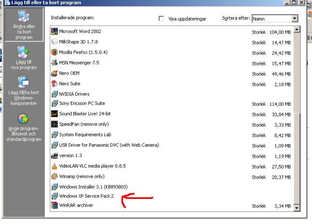Click the Sony Ericsson PC Suite icon
The image size is (312, 224).
coord(54,103)
